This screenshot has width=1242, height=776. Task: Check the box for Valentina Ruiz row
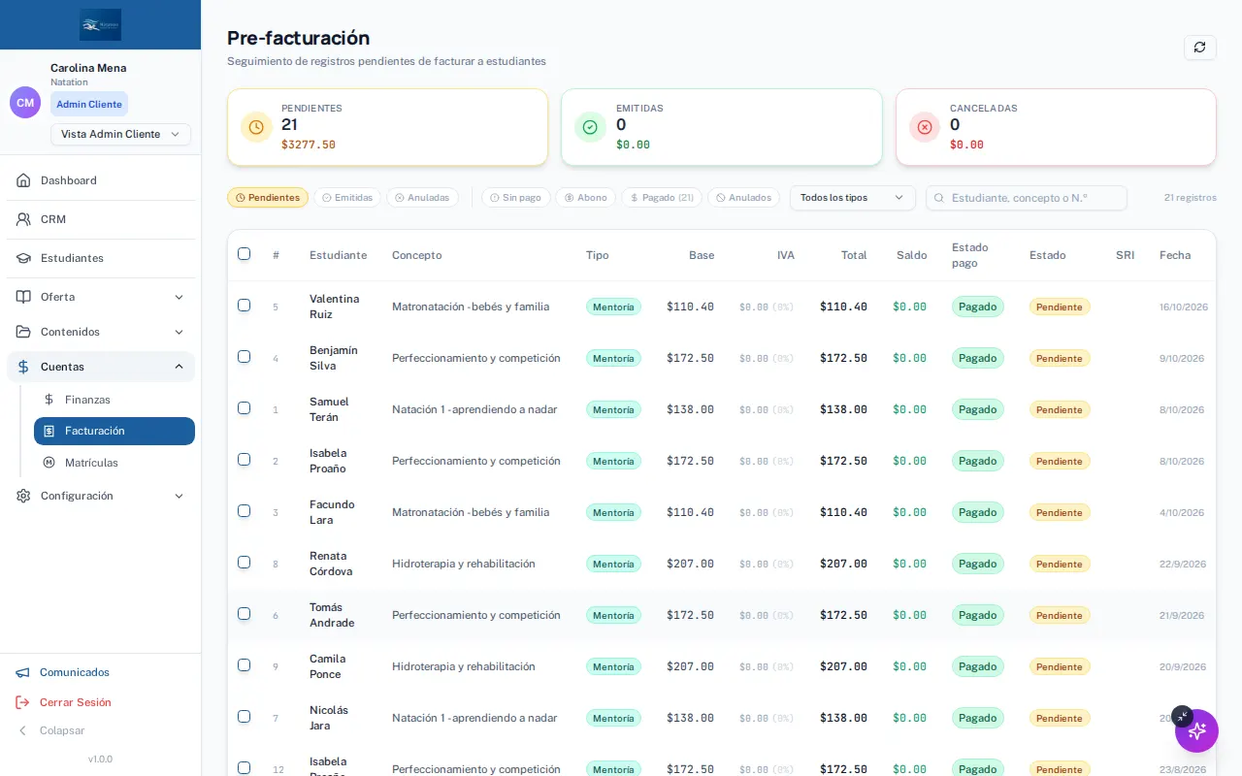click(245, 306)
